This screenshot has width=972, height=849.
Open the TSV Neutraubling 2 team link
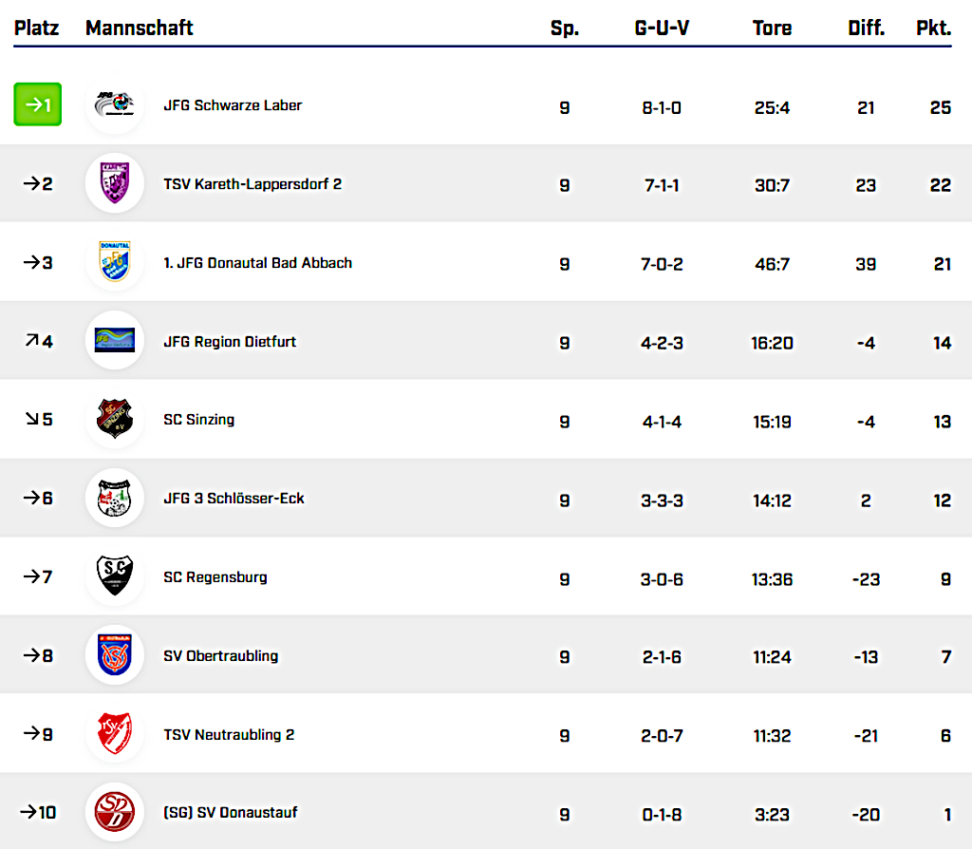[x=229, y=734]
